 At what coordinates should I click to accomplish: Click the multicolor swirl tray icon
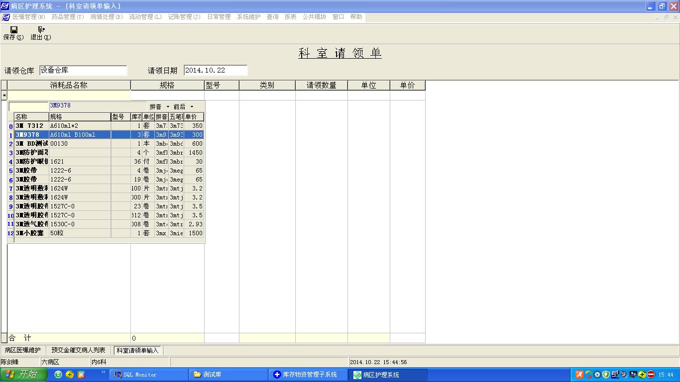pos(588,375)
